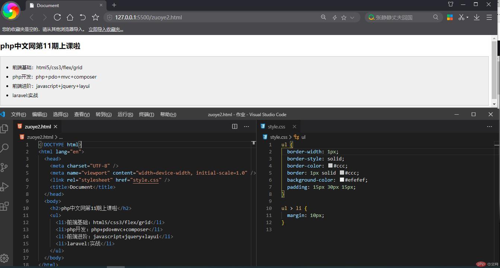Viewport: 500px width, 268px height.
Task: Click the shirt skin icon in title bar
Action: pos(450,4)
